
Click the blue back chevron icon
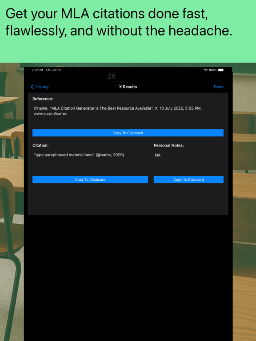click(32, 87)
